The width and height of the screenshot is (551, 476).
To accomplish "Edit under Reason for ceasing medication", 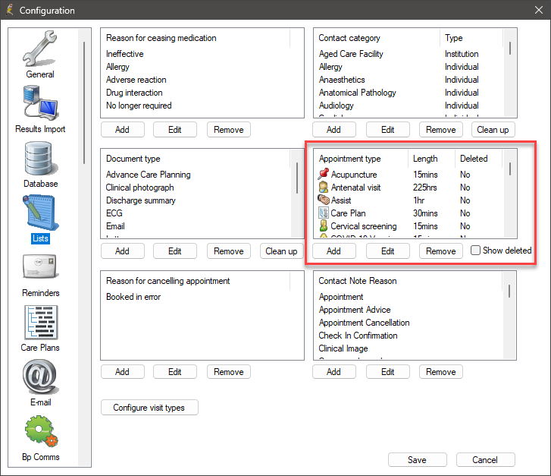I will pos(174,130).
